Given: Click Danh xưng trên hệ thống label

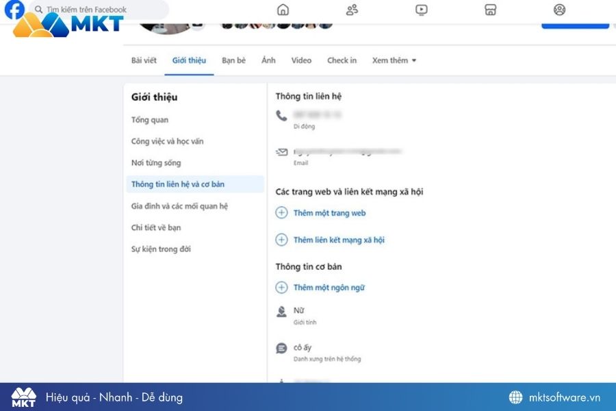Looking at the screenshot, I should [327, 359].
